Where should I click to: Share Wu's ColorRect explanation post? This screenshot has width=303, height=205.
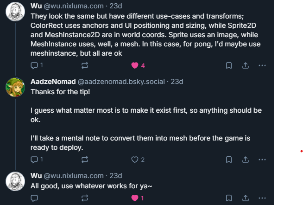pos(246,65)
